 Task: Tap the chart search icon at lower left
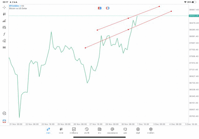[4, 114]
